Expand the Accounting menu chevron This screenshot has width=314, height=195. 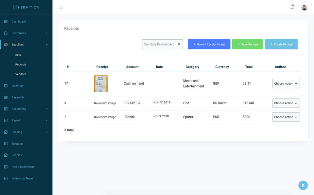47,109
